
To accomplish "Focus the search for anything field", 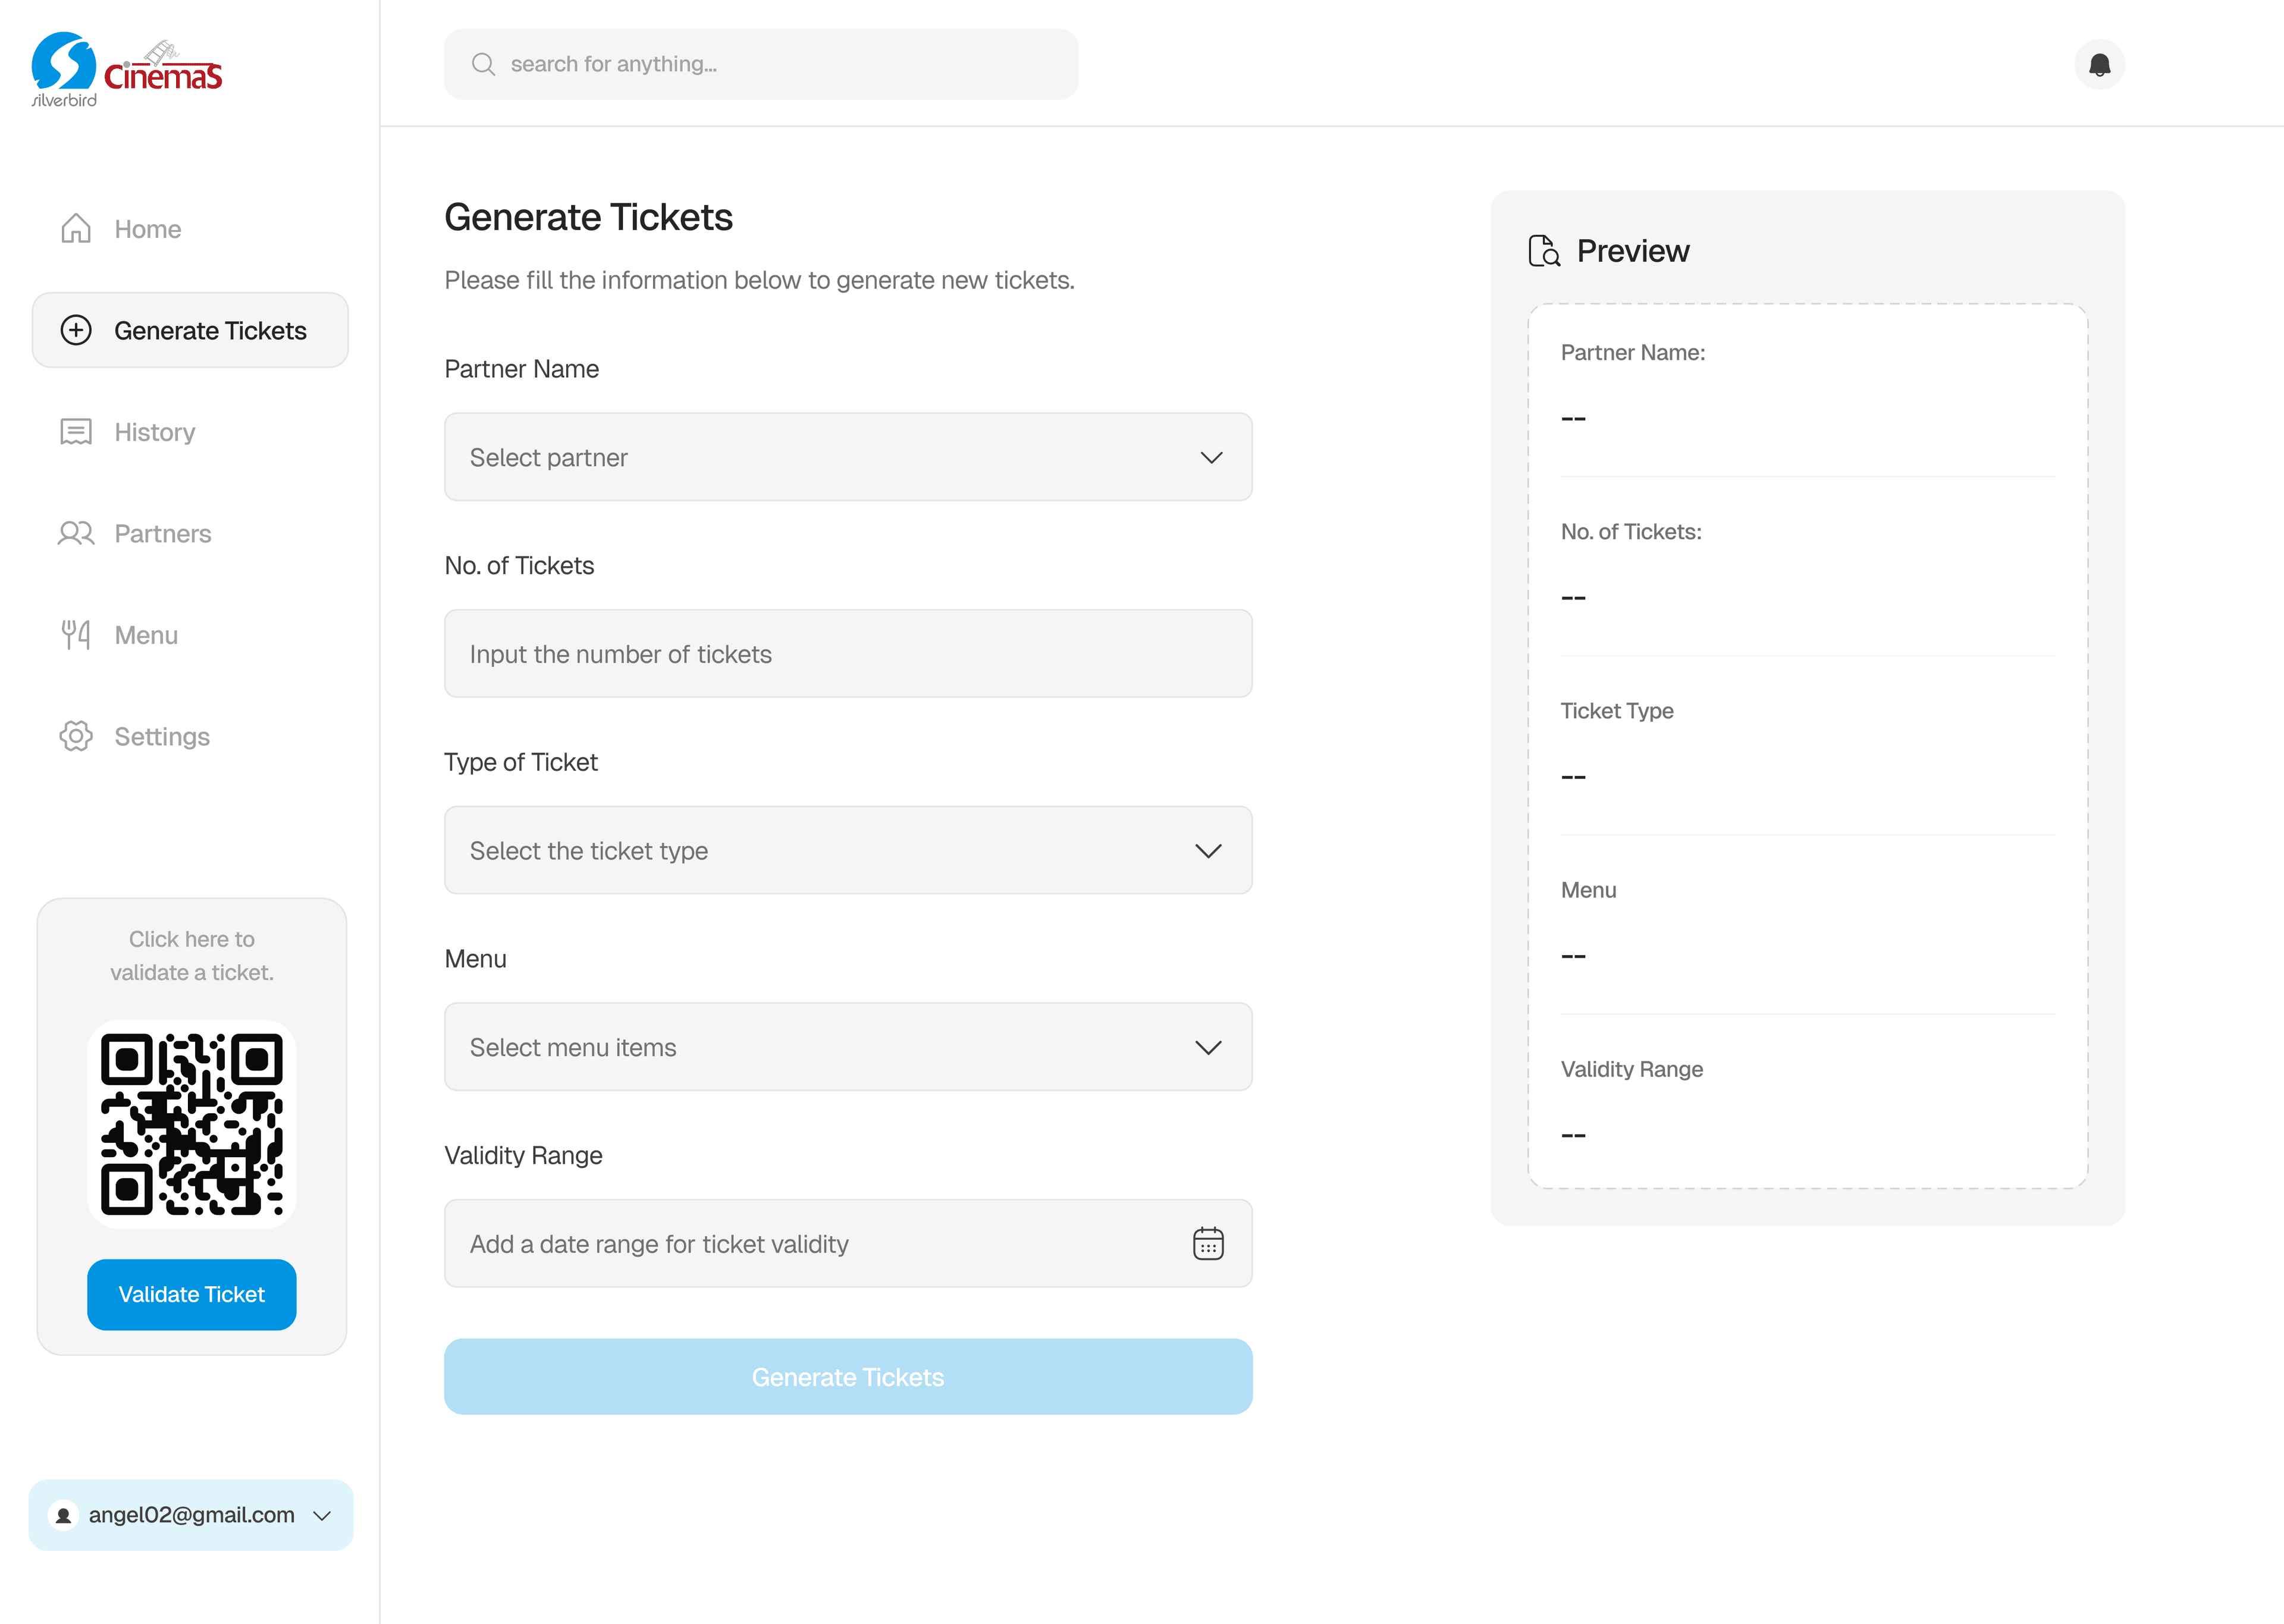I will pyautogui.click(x=761, y=64).
